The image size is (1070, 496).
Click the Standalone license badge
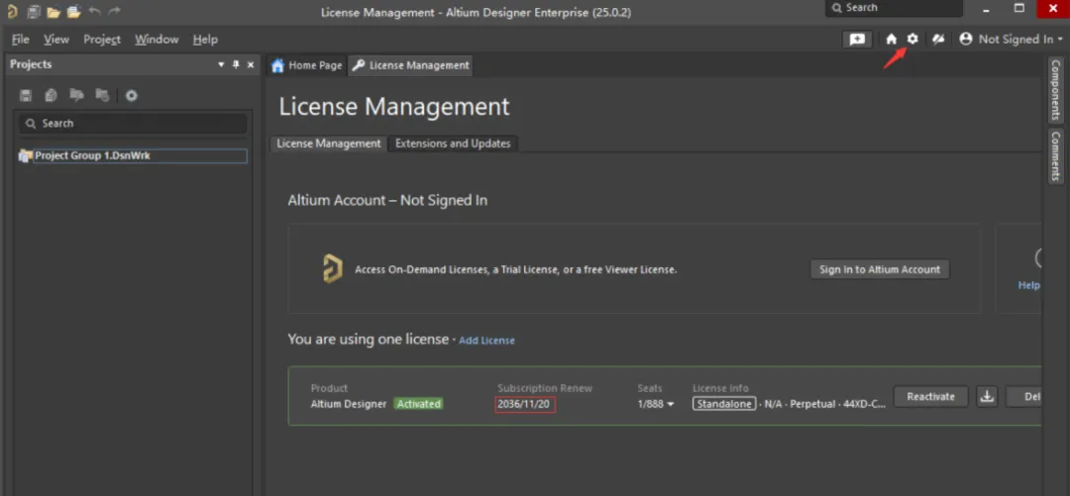(724, 404)
